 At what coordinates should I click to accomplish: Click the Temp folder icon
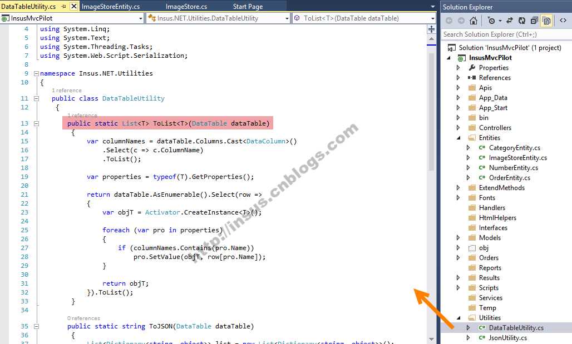(x=472, y=308)
